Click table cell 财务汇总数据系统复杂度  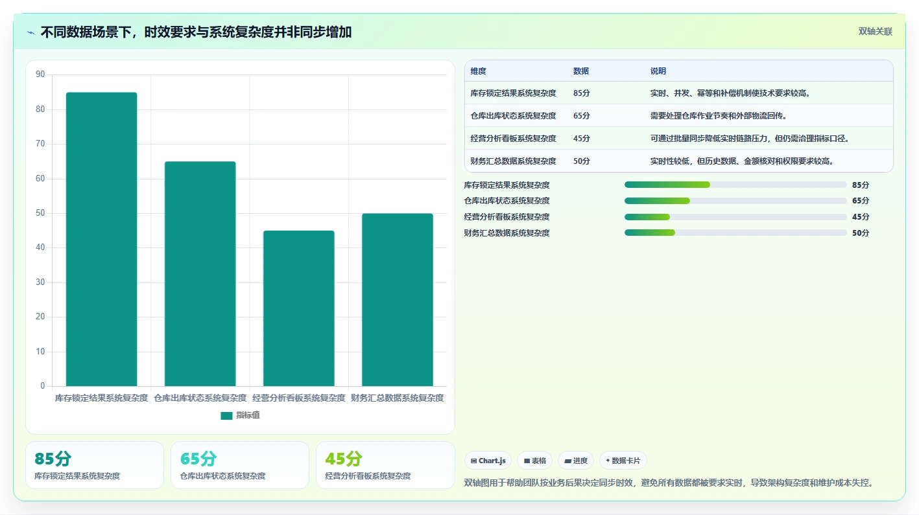point(514,161)
